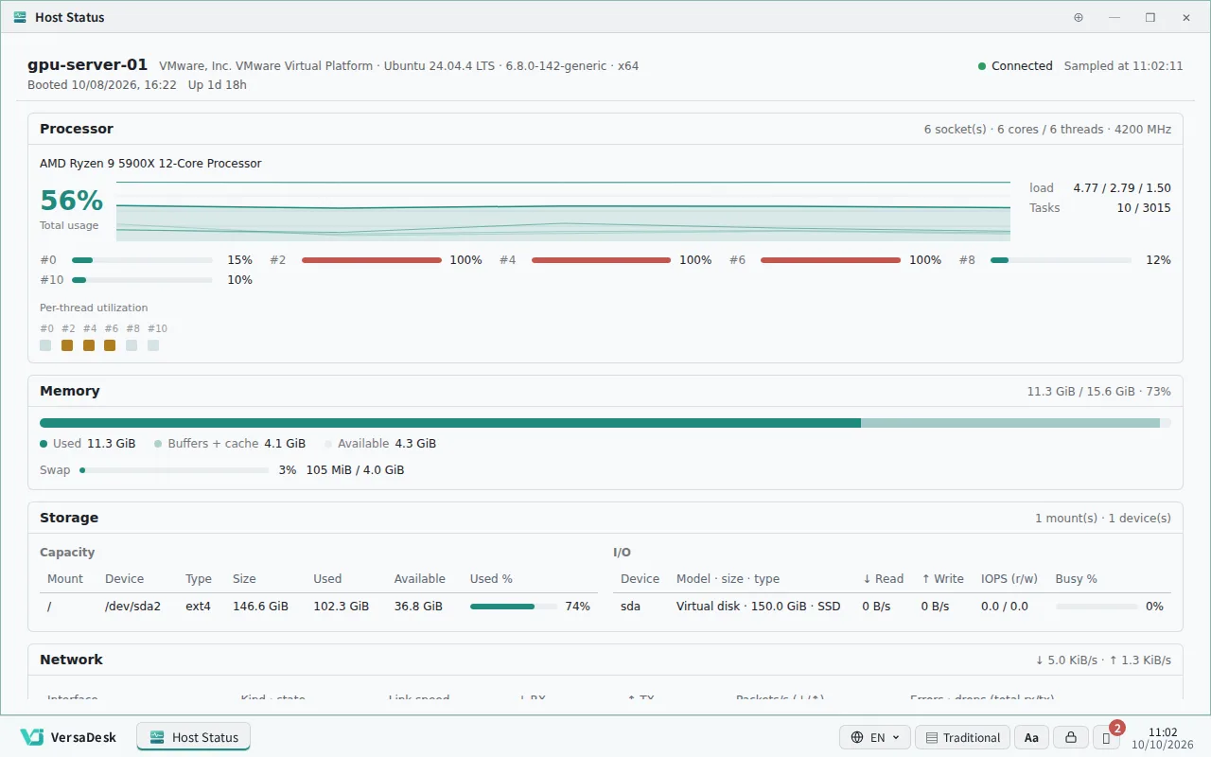Image resolution: width=1211 pixels, height=757 pixels.
Task: Click the Buffers + cache 4.1 GiB legend
Action: coord(230,444)
